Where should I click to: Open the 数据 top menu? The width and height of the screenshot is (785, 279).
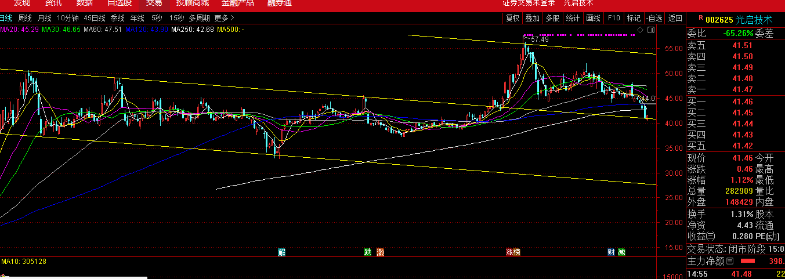[x=85, y=3]
